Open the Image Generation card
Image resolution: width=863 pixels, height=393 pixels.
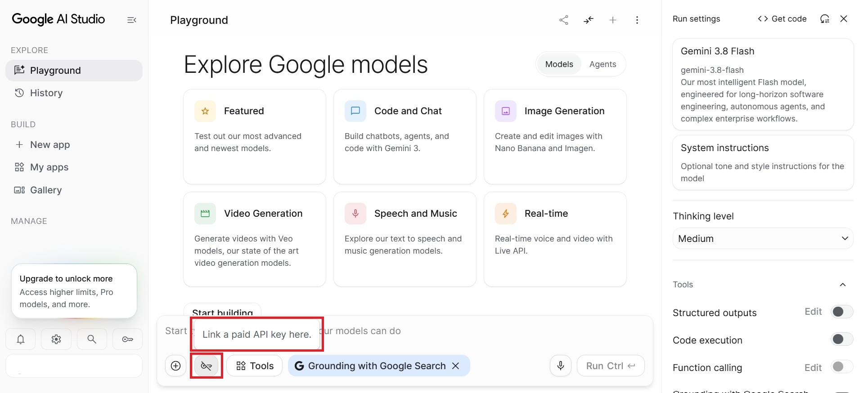555,137
